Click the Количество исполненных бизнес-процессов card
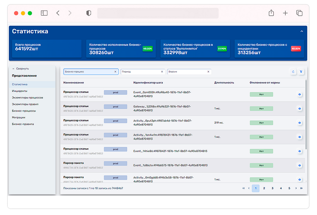The height and width of the screenshot is (215, 317). click(x=121, y=49)
